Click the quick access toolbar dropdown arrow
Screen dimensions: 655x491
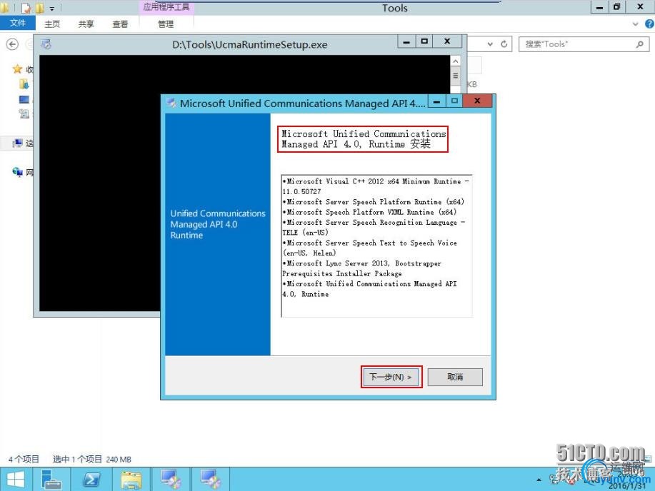pos(52,9)
